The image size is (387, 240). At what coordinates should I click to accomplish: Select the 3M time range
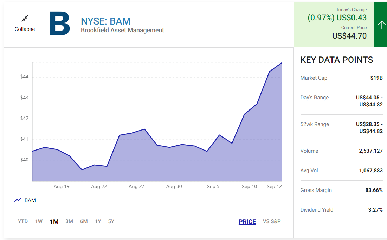coord(69,221)
